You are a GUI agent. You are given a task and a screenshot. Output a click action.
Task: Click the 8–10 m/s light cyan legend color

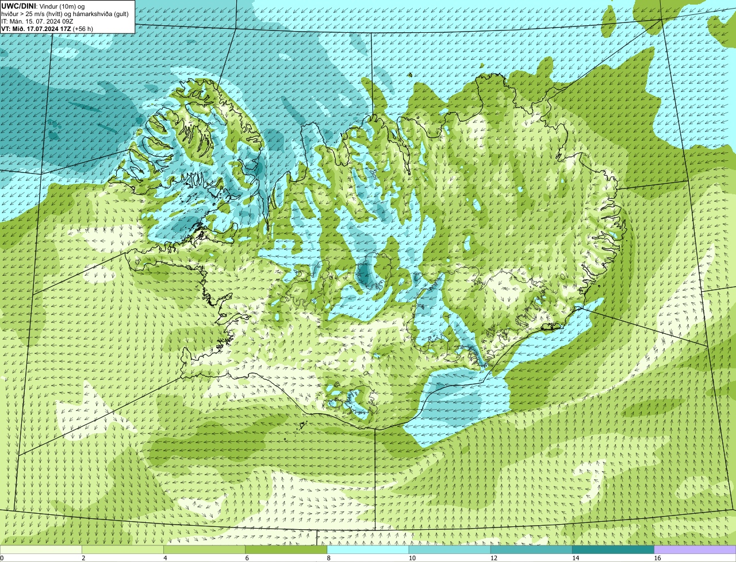(x=368, y=550)
